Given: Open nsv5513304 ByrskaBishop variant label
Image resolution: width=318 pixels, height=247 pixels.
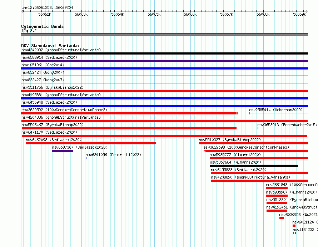Looking at the screenshot, I should 292,200.
